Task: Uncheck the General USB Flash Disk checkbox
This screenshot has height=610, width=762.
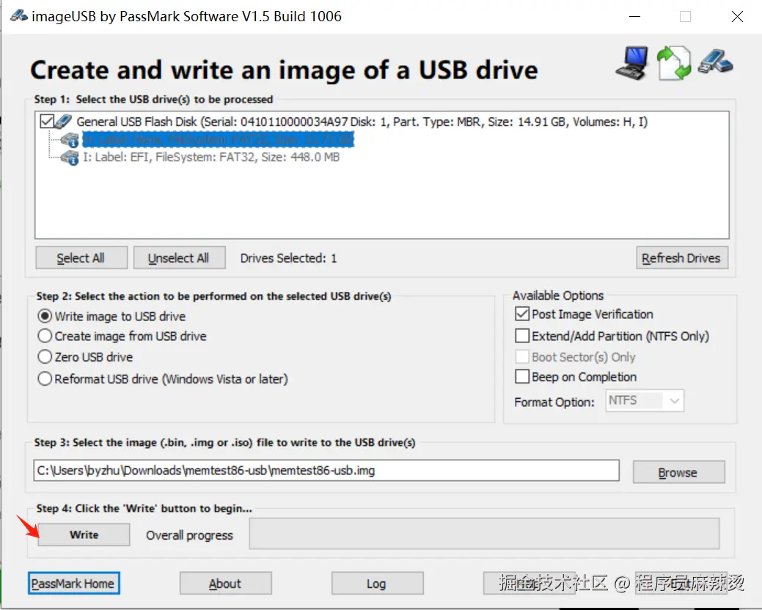Action: pos(47,121)
